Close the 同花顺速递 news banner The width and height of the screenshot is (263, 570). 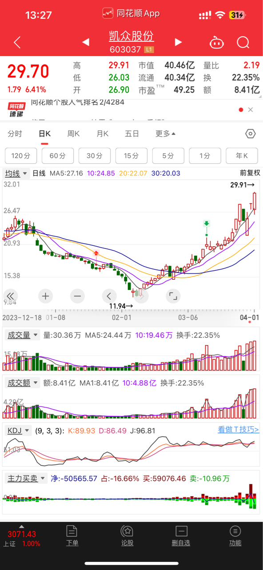pos(251,110)
